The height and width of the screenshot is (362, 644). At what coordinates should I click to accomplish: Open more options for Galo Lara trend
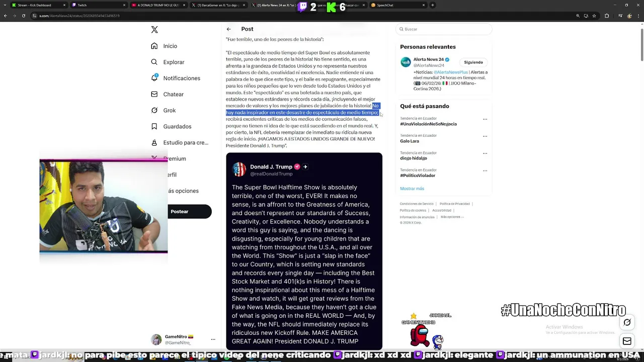coord(485,136)
